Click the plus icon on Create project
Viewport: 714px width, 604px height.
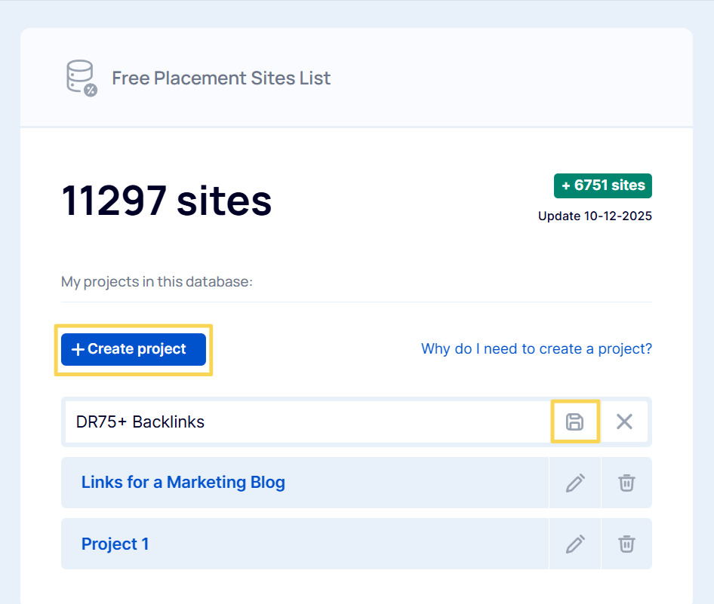click(78, 350)
